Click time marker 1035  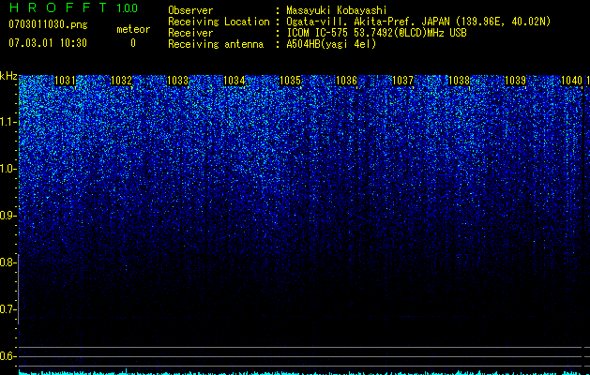pos(291,81)
